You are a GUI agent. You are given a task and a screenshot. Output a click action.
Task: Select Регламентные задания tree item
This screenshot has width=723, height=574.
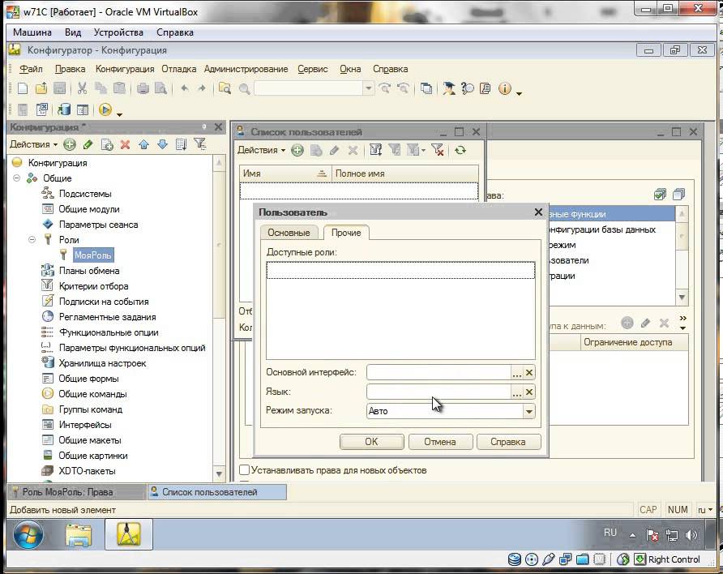(x=108, y=317)
